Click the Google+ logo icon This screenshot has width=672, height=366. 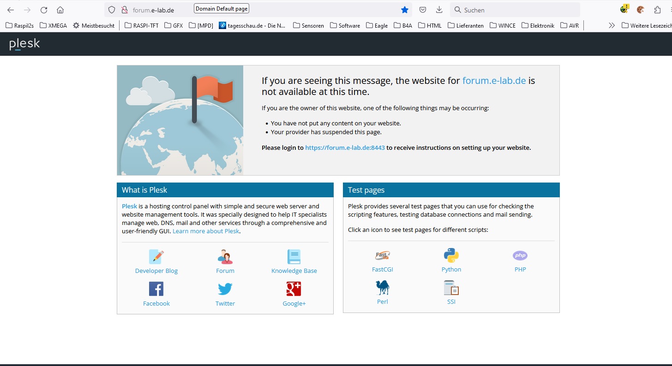click(294, 289)
